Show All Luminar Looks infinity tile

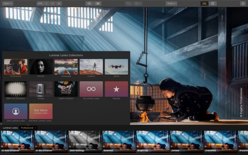(x=91, y=89)
